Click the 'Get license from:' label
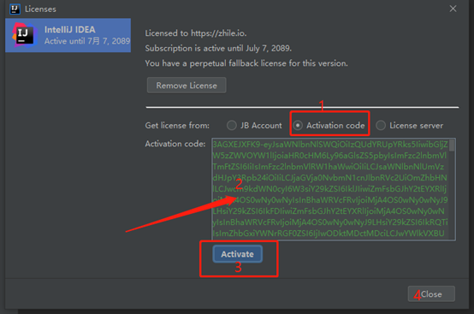474x314 pixels. (x=177, y=126)
